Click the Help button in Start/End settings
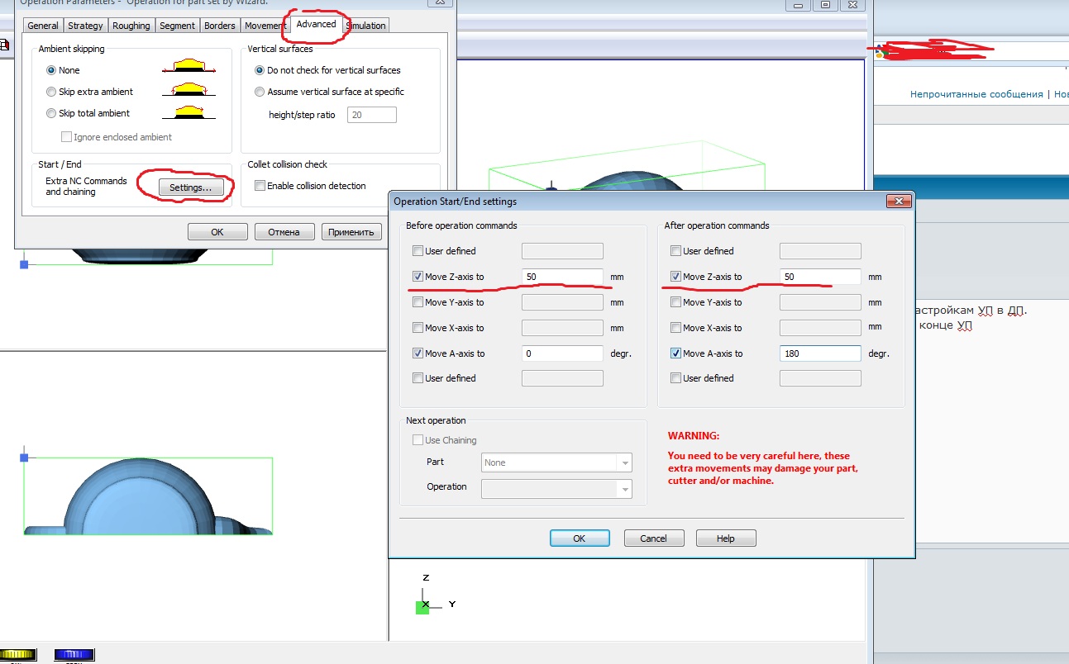1069x664 pixels. click(x=725, y=538)
